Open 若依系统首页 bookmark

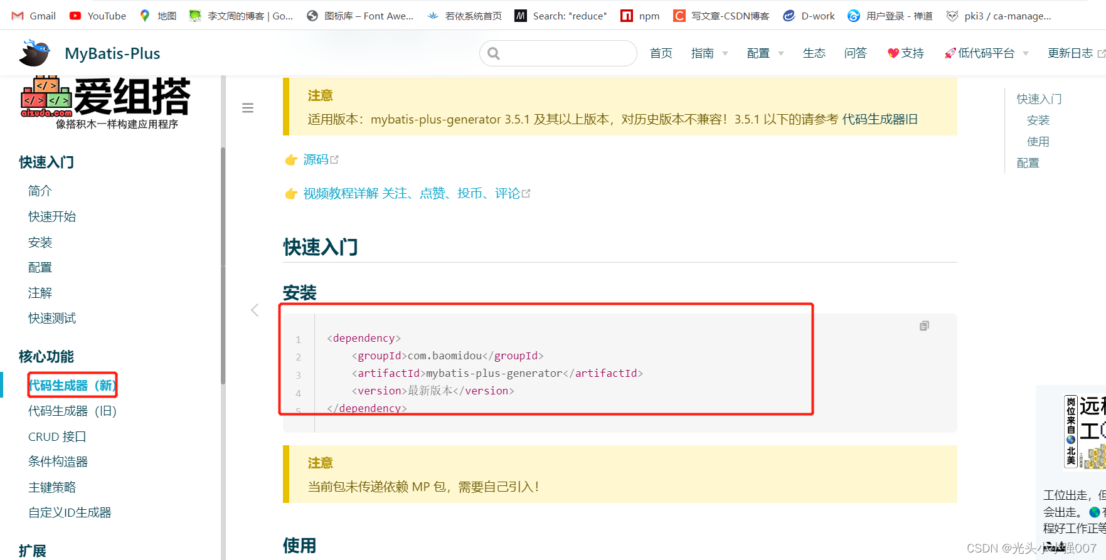pos(464,16)
